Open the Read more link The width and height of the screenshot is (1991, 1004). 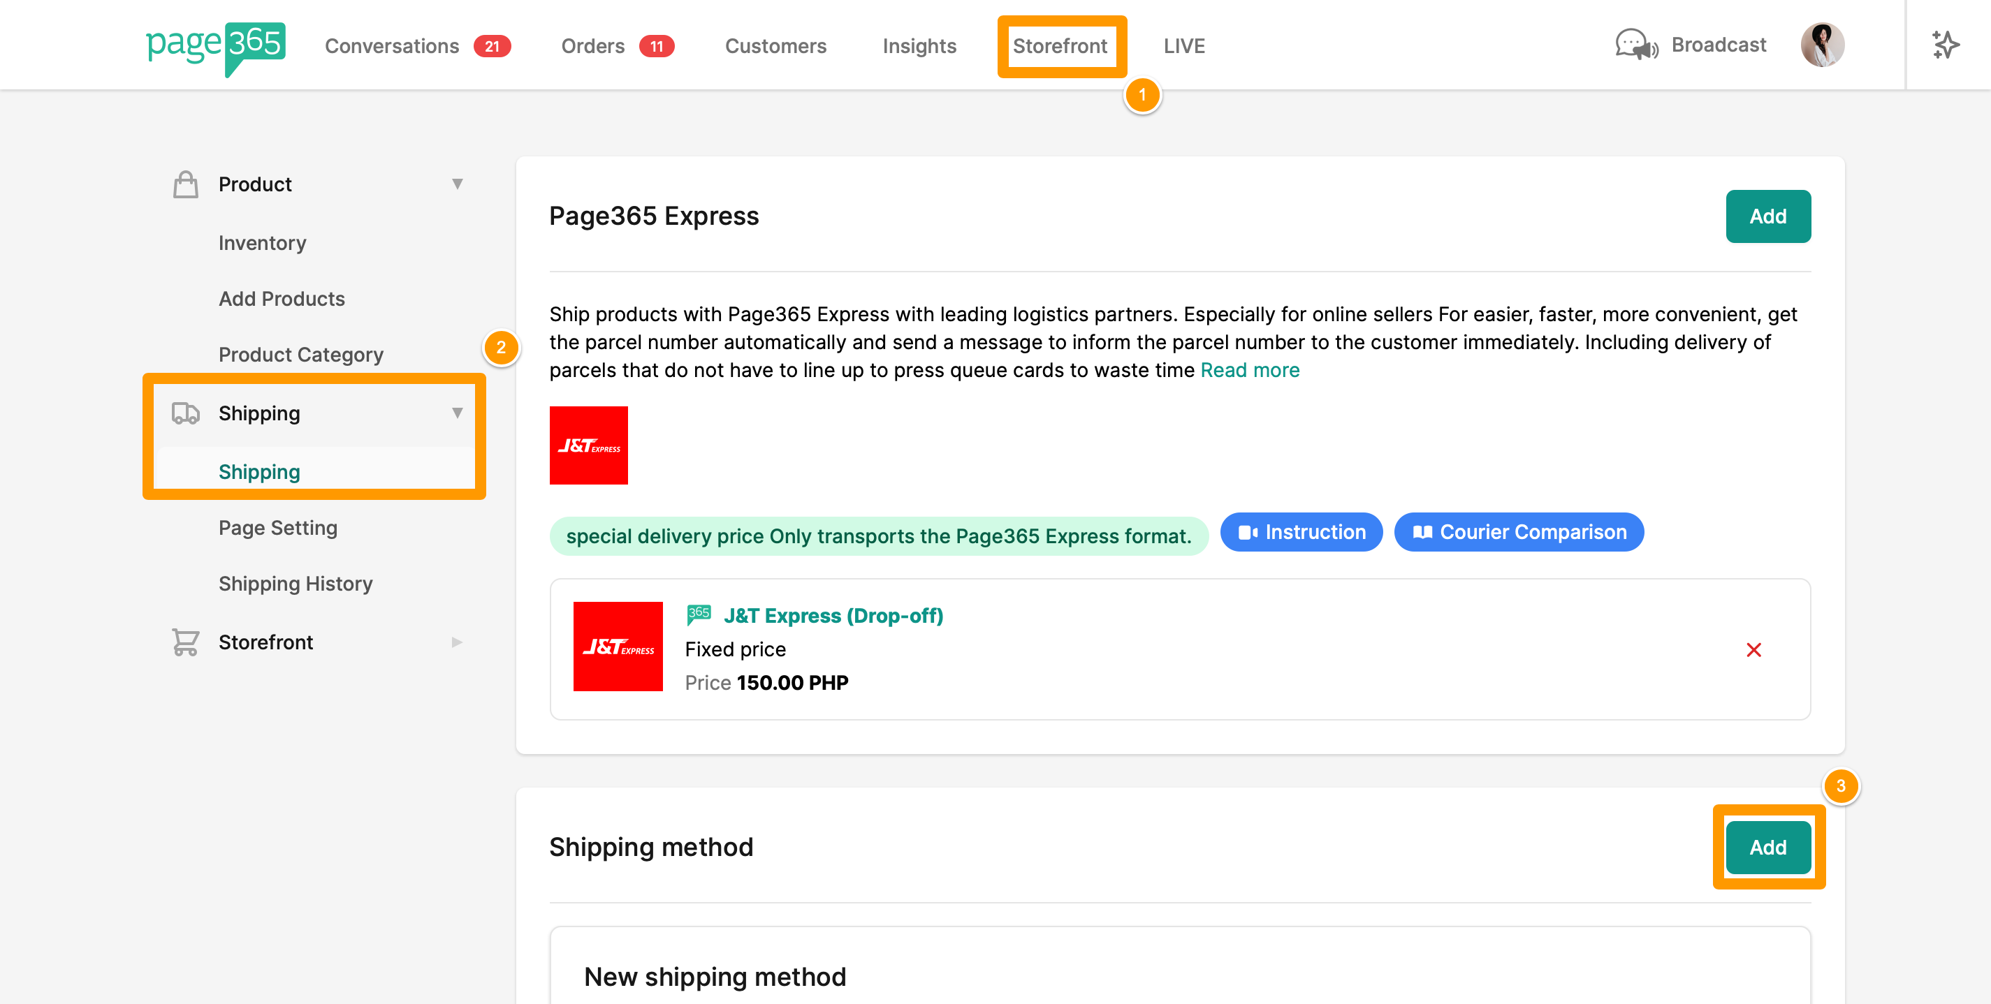[1250, 371]
